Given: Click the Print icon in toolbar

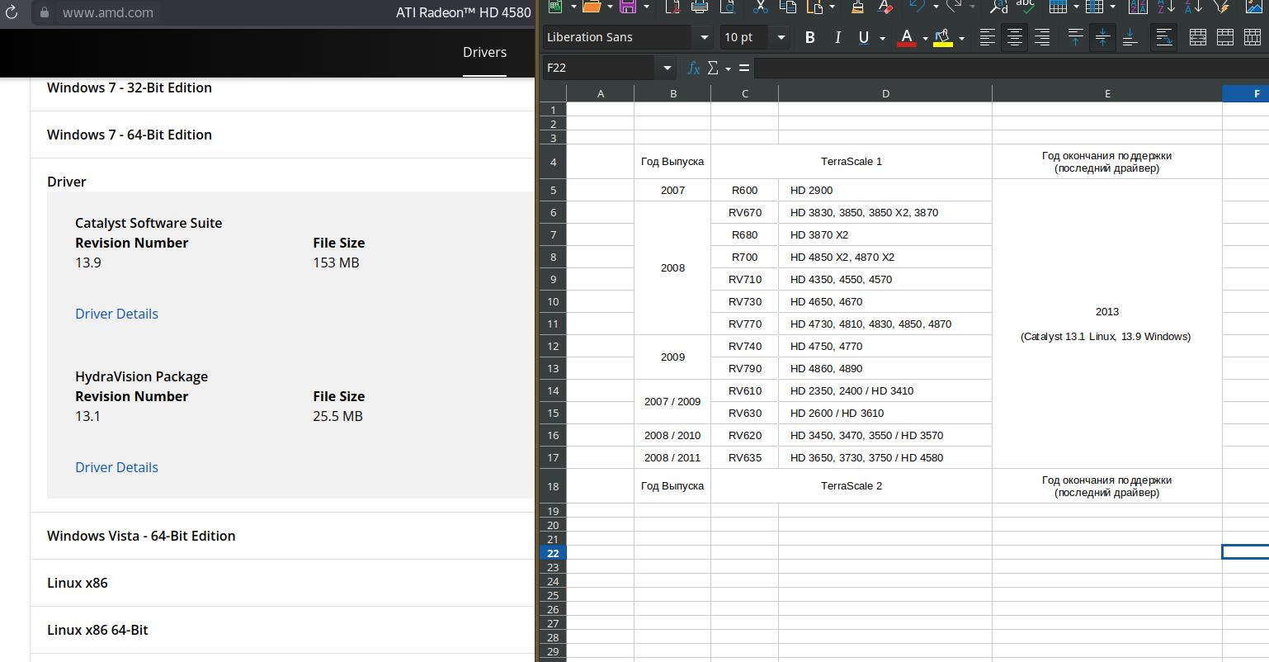Looking at the screenshot, I should coord(699,7).
